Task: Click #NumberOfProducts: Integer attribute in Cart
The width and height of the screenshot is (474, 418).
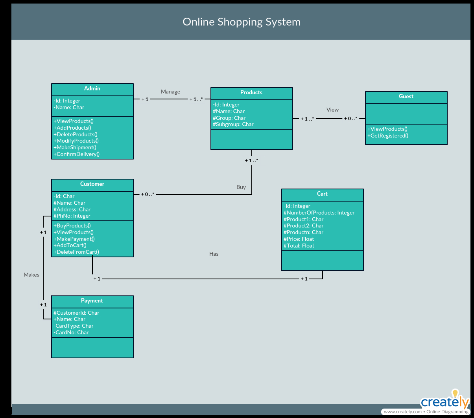Action: (x=319, y=213)
